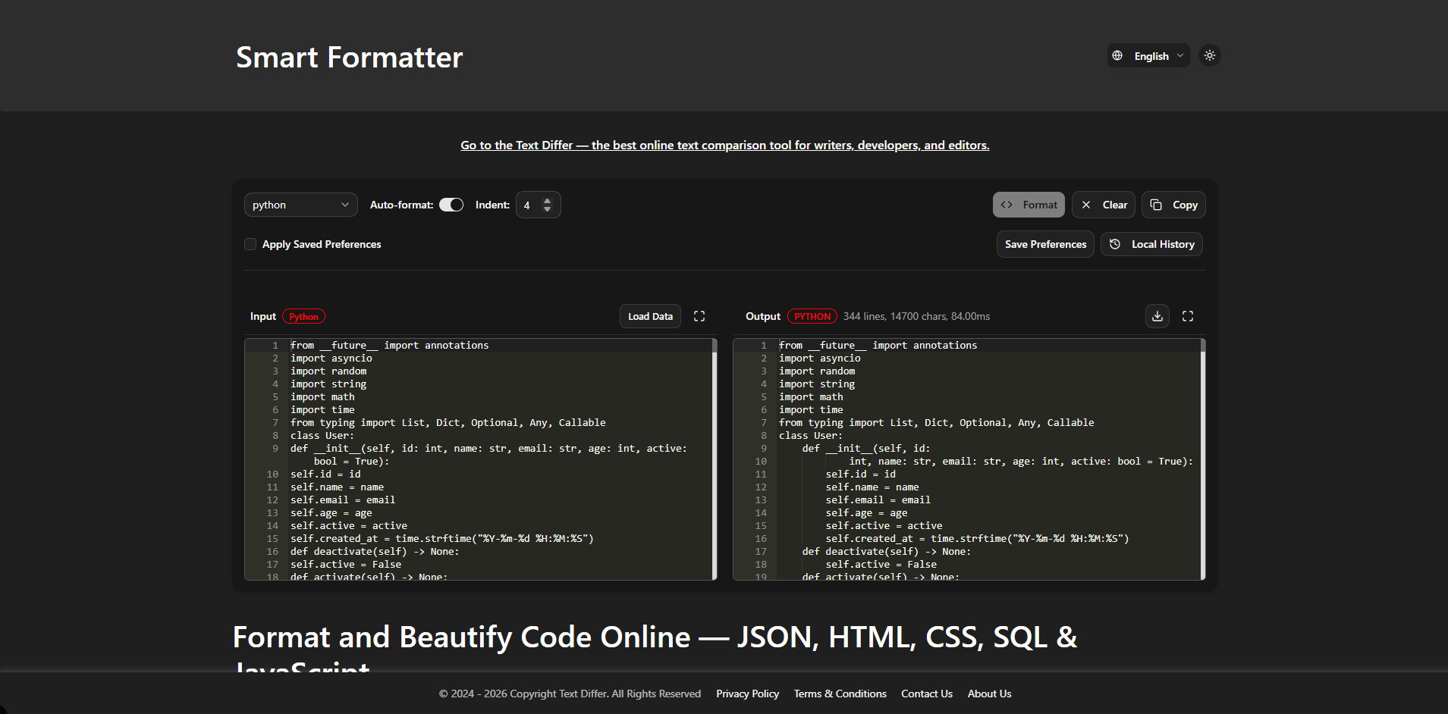Decrease indent with the down stepper arrow
Image resolution: width=1448 pixels, height=714 pixels.
pos(547,209)
